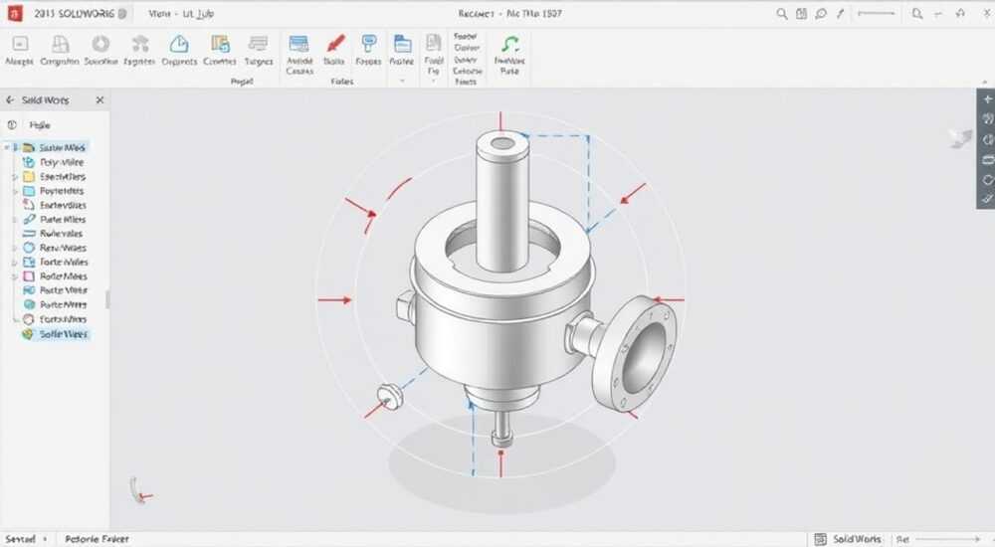Click the coordinate triad at the viewport's bottom left
Viewport: 995px width, 547px height.
(140, 490)
